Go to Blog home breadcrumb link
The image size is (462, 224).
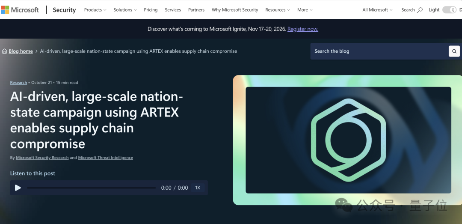(21, 51)
